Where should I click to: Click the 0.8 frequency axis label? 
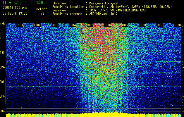coord(2,82)
